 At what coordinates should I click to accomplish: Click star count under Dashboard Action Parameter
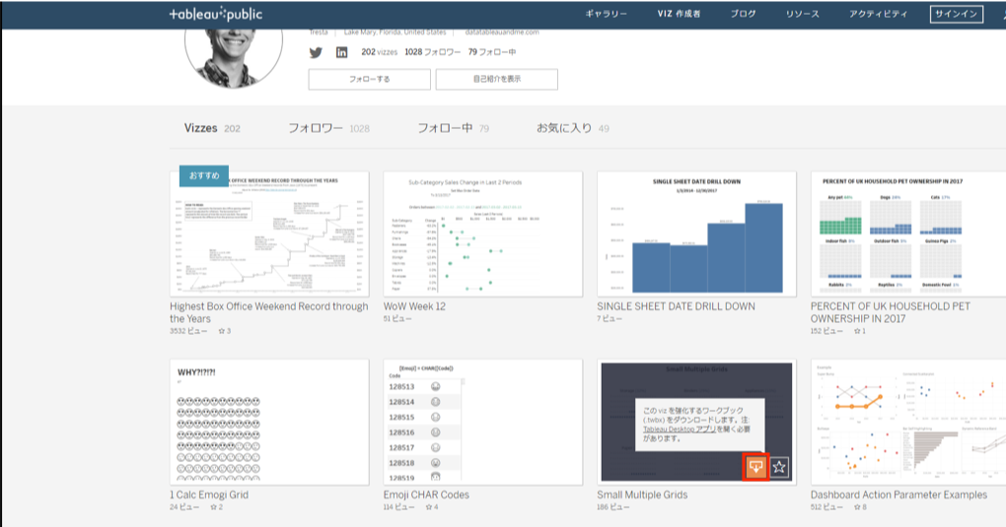(860, 507)
